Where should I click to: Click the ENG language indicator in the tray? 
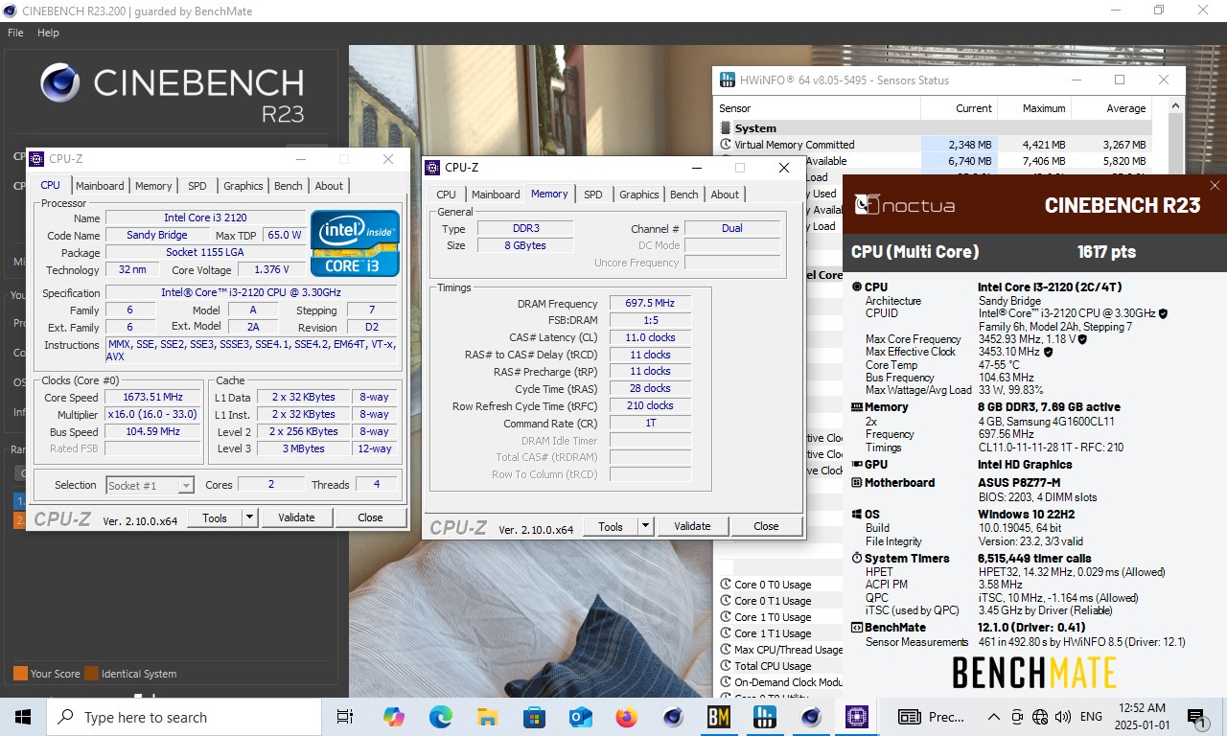point(1091,717)
